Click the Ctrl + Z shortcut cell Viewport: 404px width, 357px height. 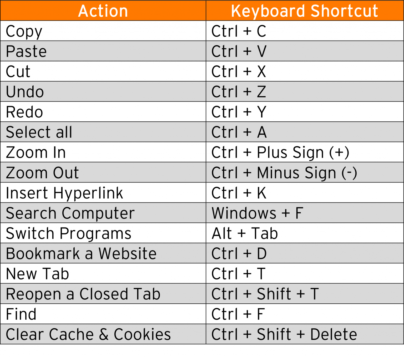point(239,92)
